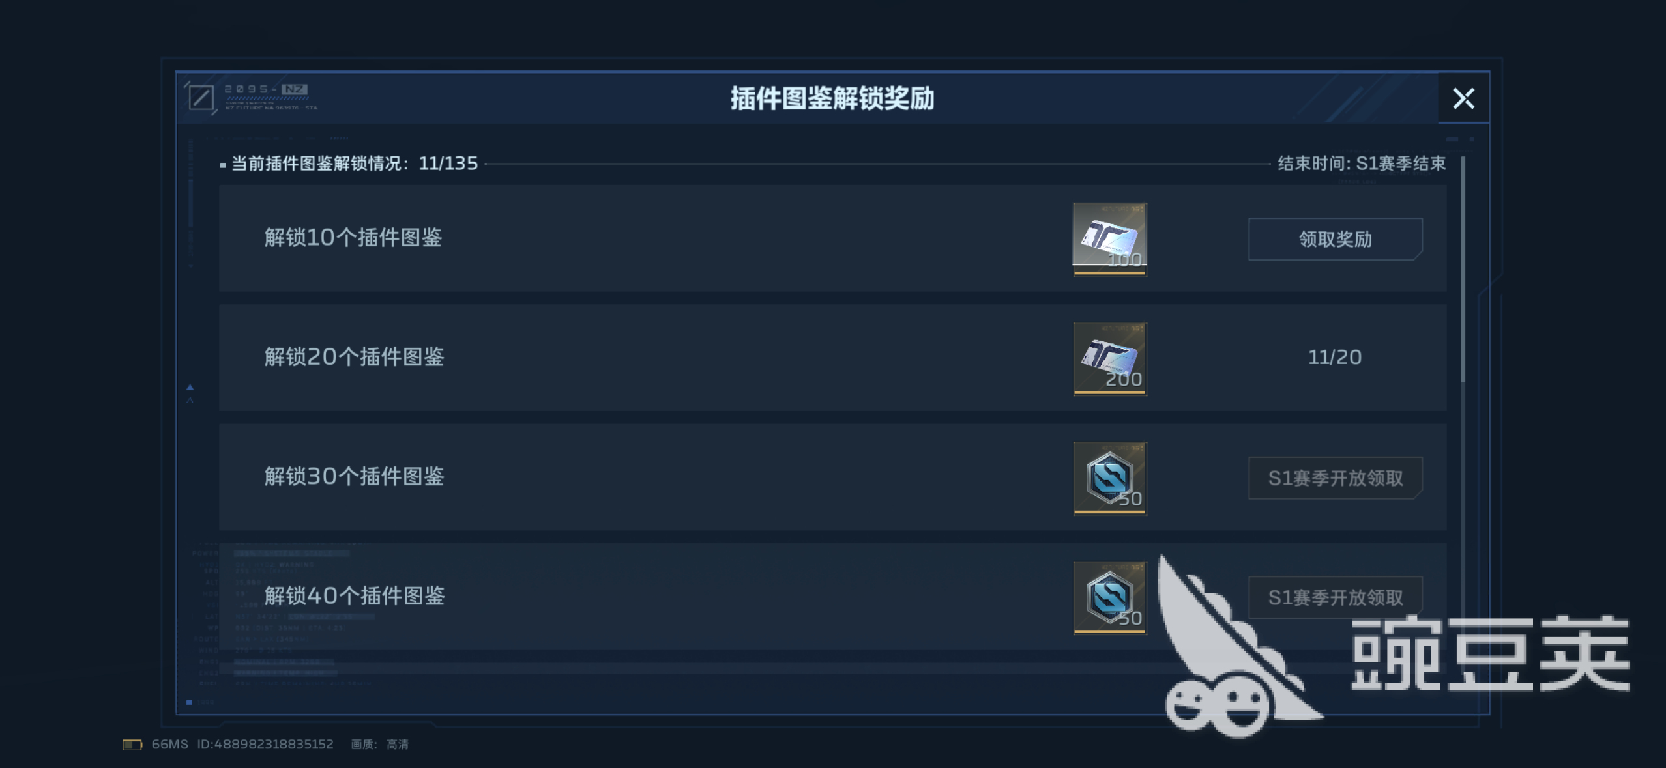Click the up triangle marker on left edge
Image resolution: width=1666 pixels, height=768 pixels.
190,387
